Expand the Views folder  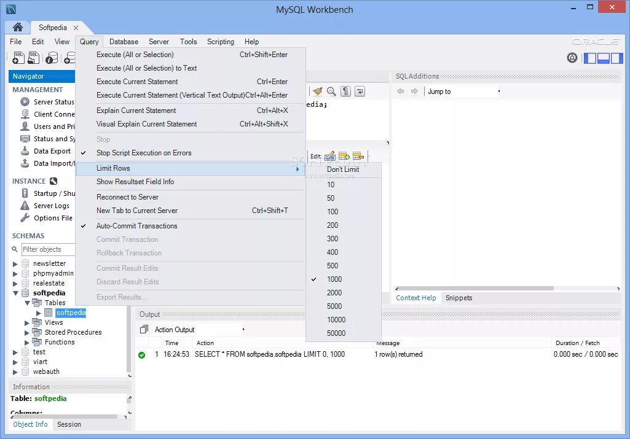[x=27, y=322]
